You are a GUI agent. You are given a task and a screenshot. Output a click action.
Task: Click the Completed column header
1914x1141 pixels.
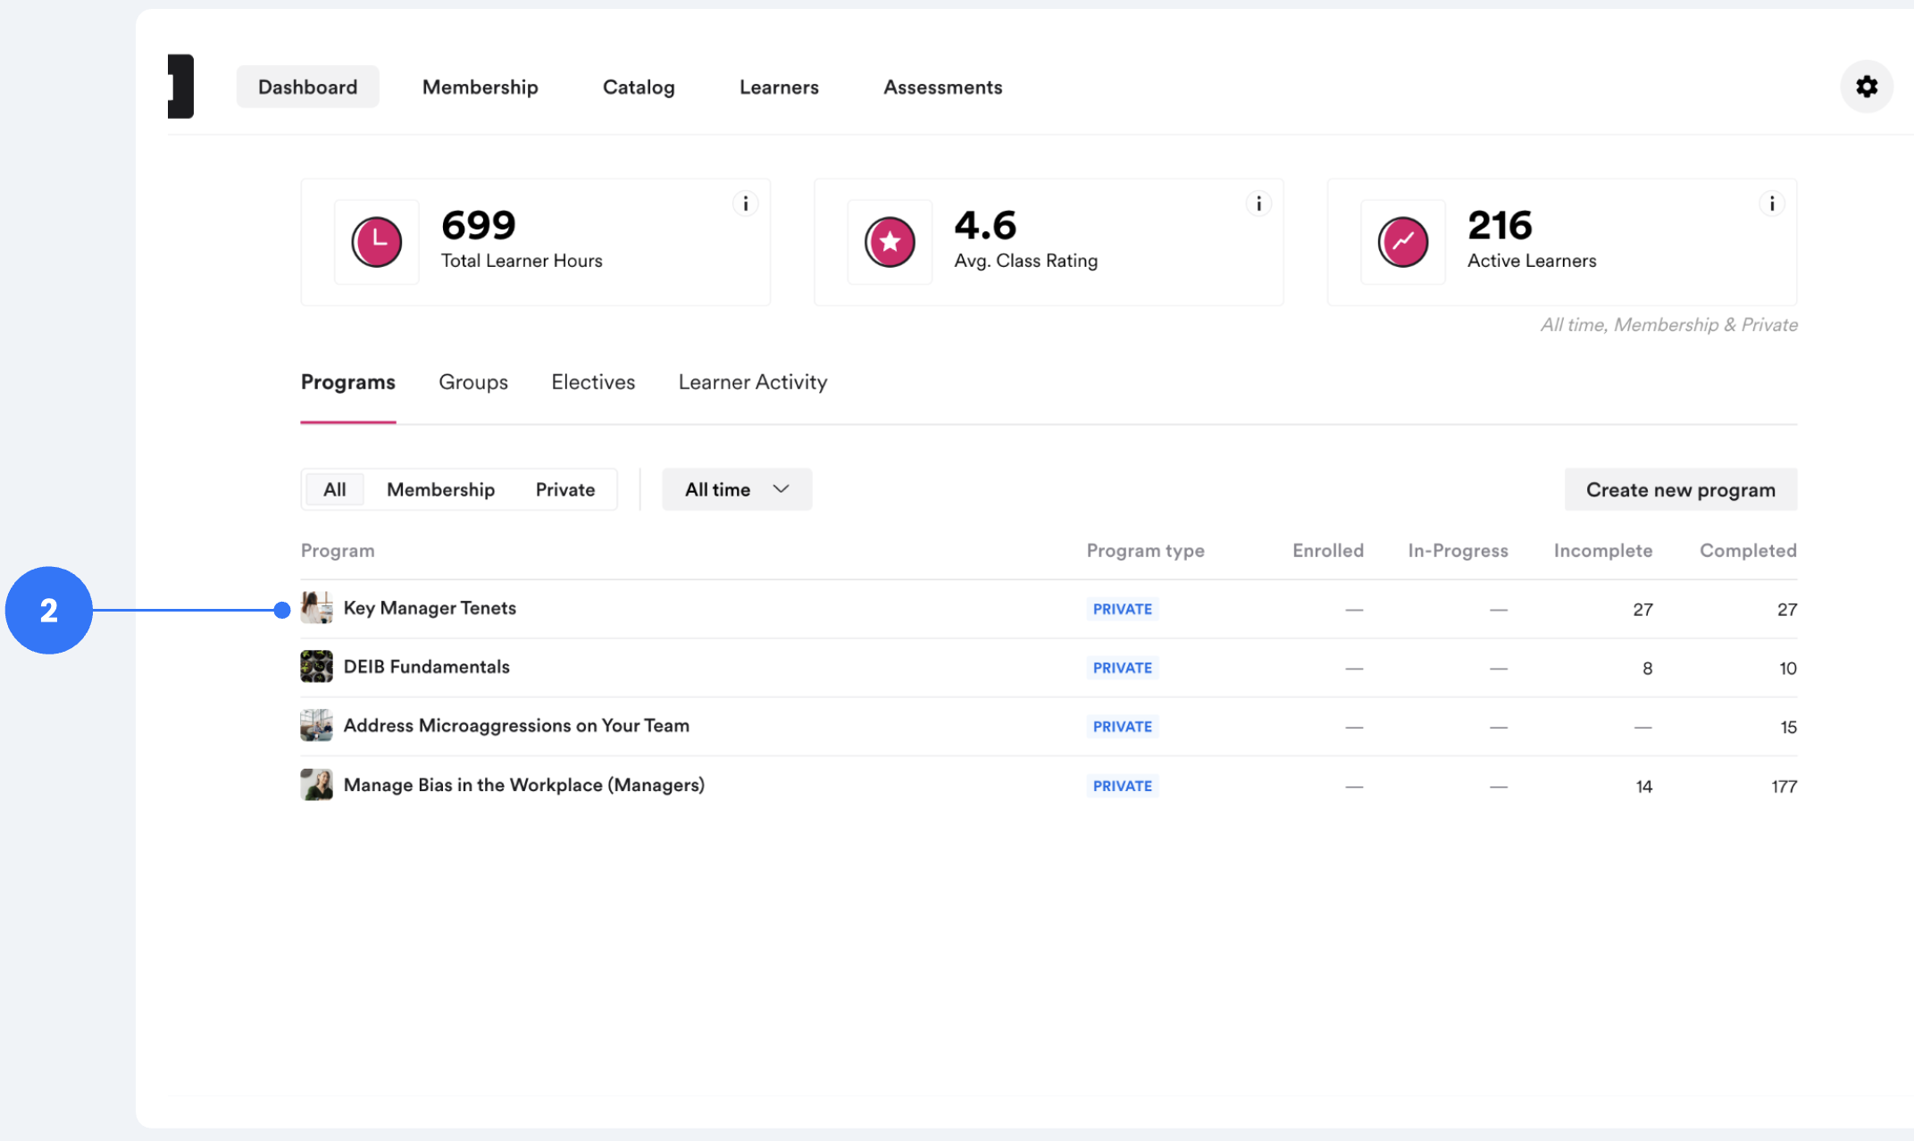pos(1748,551)
